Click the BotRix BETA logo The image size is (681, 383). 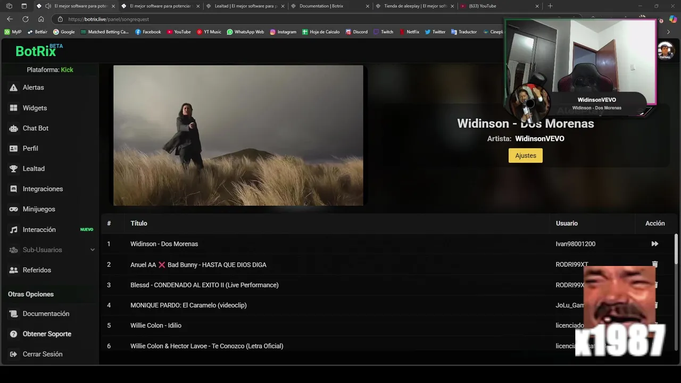click(x=39, y=51)
